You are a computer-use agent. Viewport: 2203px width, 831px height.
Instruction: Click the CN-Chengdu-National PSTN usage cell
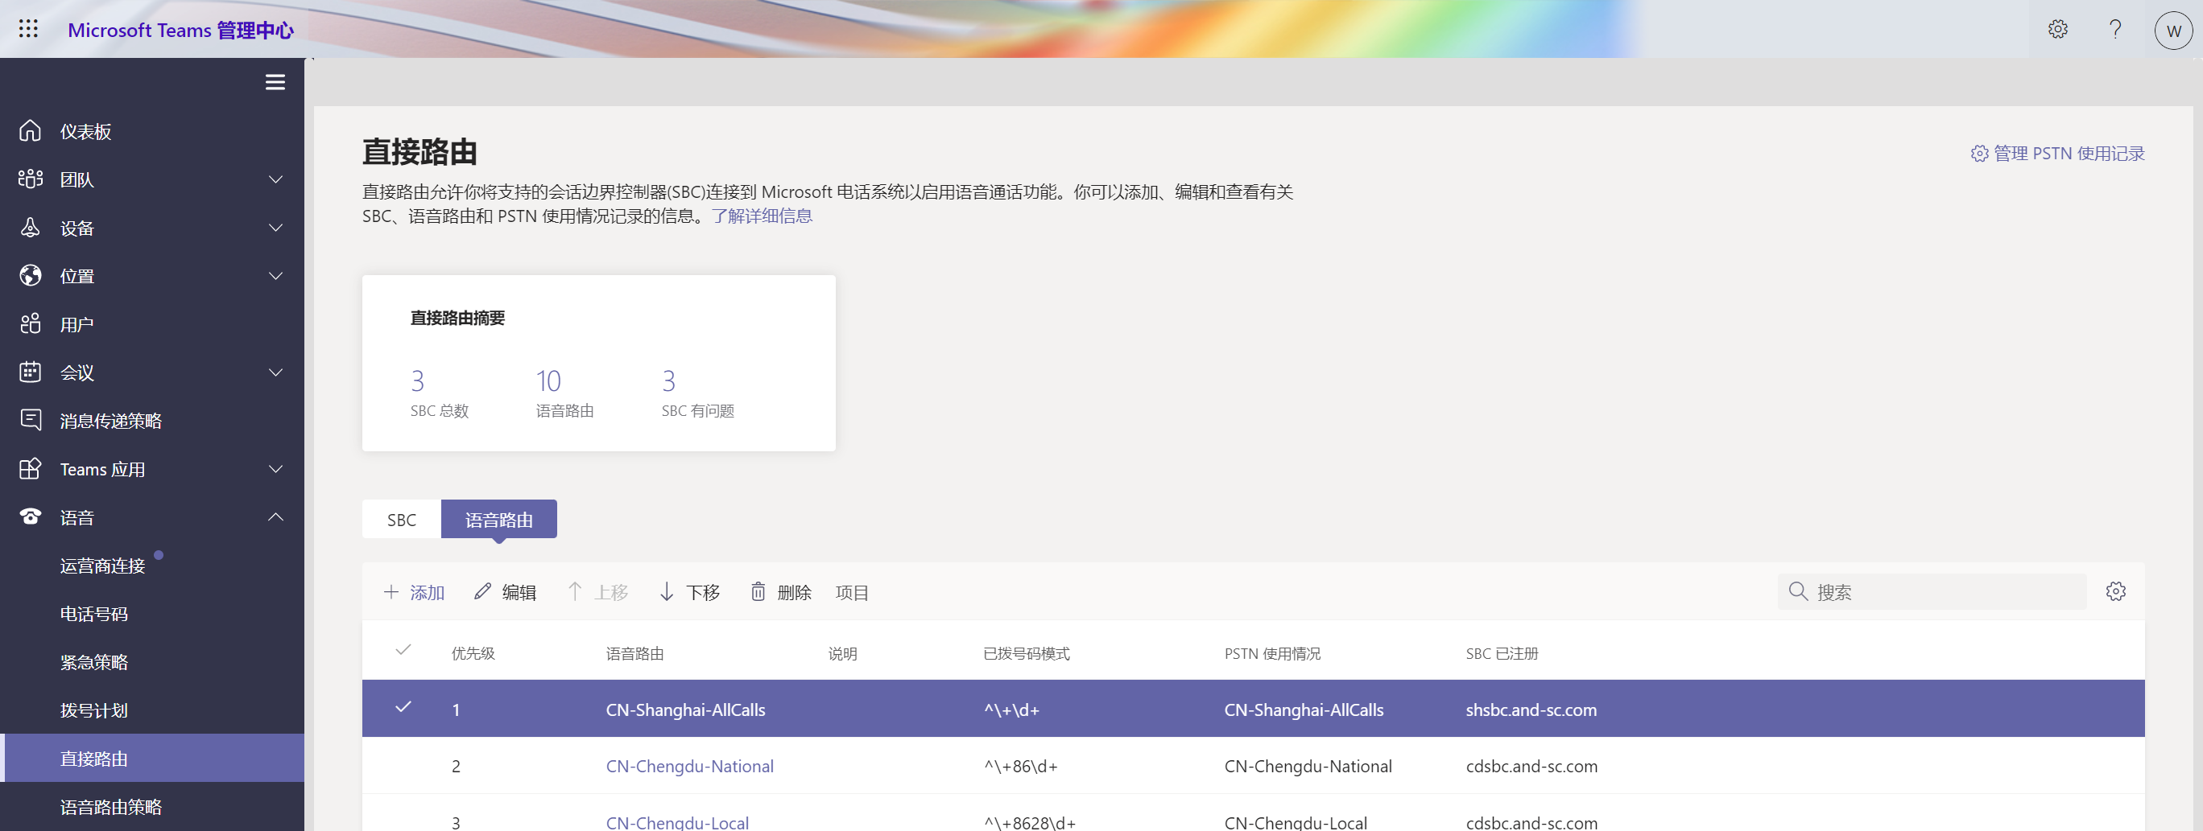(1308, 766)
